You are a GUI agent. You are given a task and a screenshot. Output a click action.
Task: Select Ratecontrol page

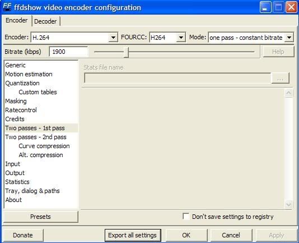click(x=41, y=110)
